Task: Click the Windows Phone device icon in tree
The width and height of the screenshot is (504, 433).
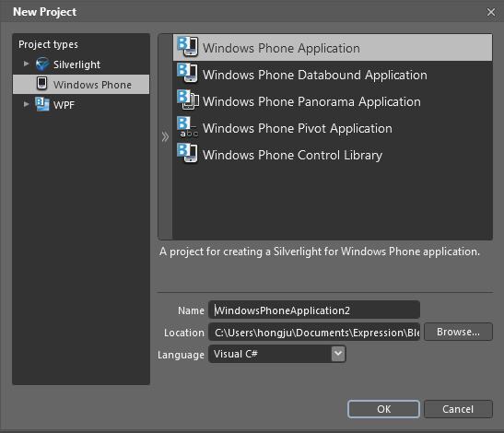Action: (41, 83)
